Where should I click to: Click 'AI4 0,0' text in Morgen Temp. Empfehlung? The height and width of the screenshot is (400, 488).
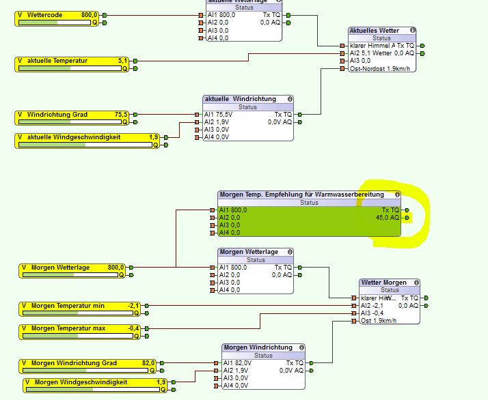coord(230,233)
